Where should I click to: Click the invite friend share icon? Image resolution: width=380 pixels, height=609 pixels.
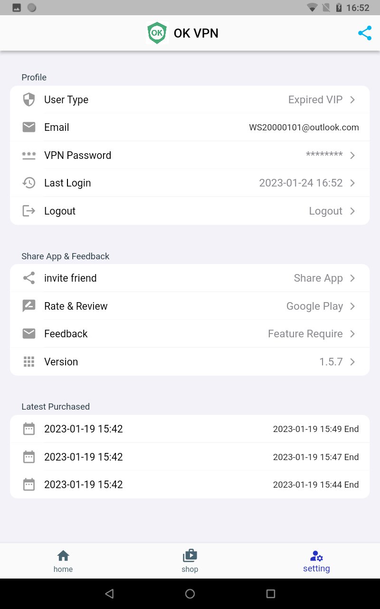click(28, 278)
